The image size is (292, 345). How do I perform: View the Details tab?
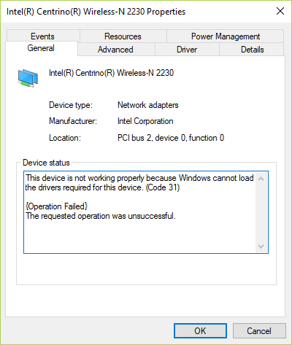click(252, 50)
